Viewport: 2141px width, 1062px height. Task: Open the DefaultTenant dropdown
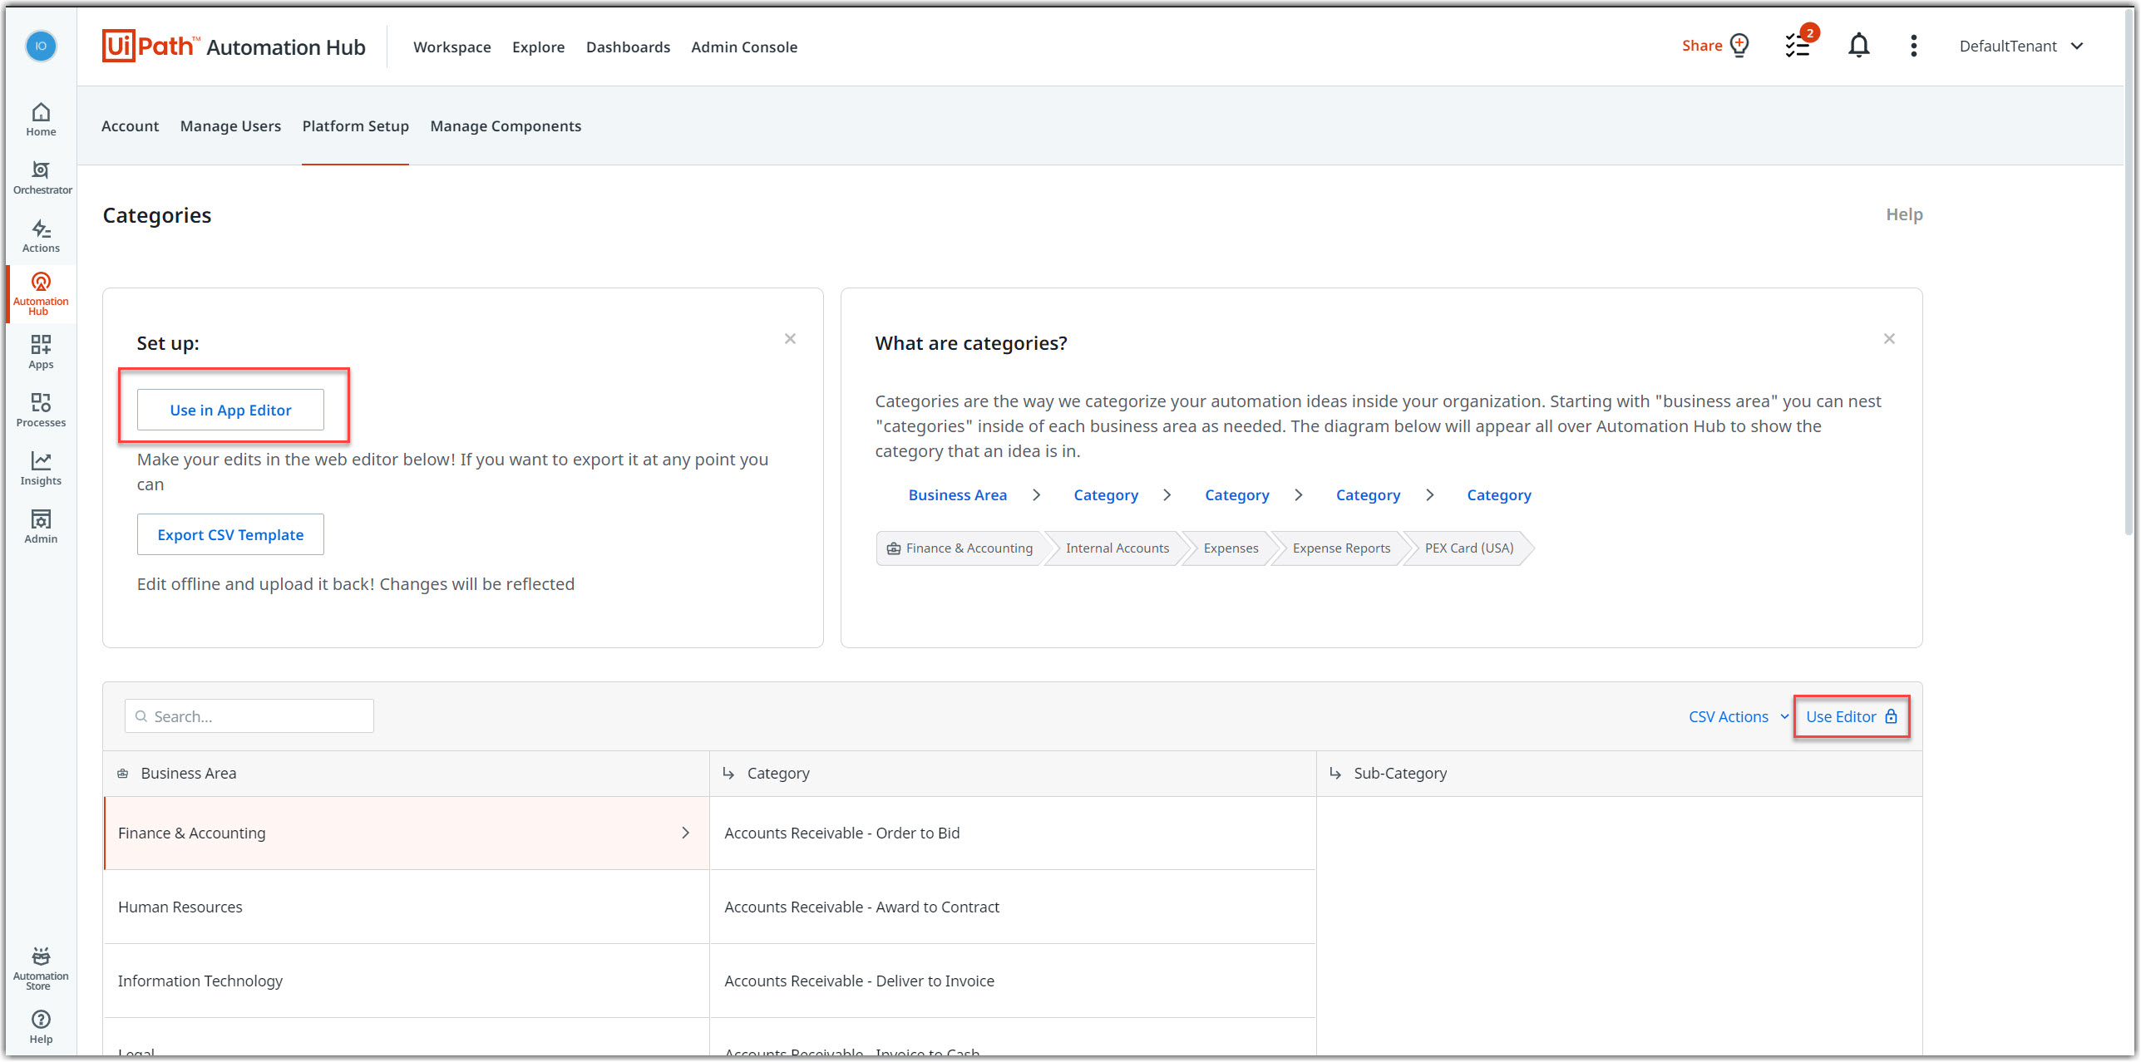[x=2021, y=47]
